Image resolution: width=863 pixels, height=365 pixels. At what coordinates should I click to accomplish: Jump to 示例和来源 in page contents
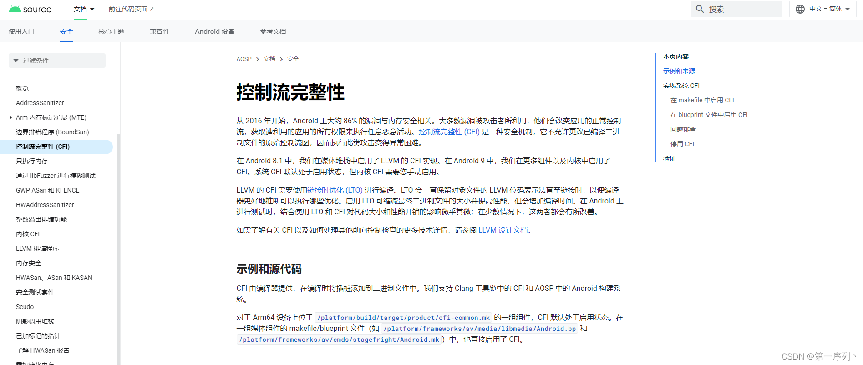tap(679, 71)
